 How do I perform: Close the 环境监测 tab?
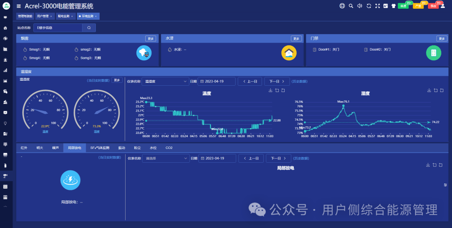96,16
